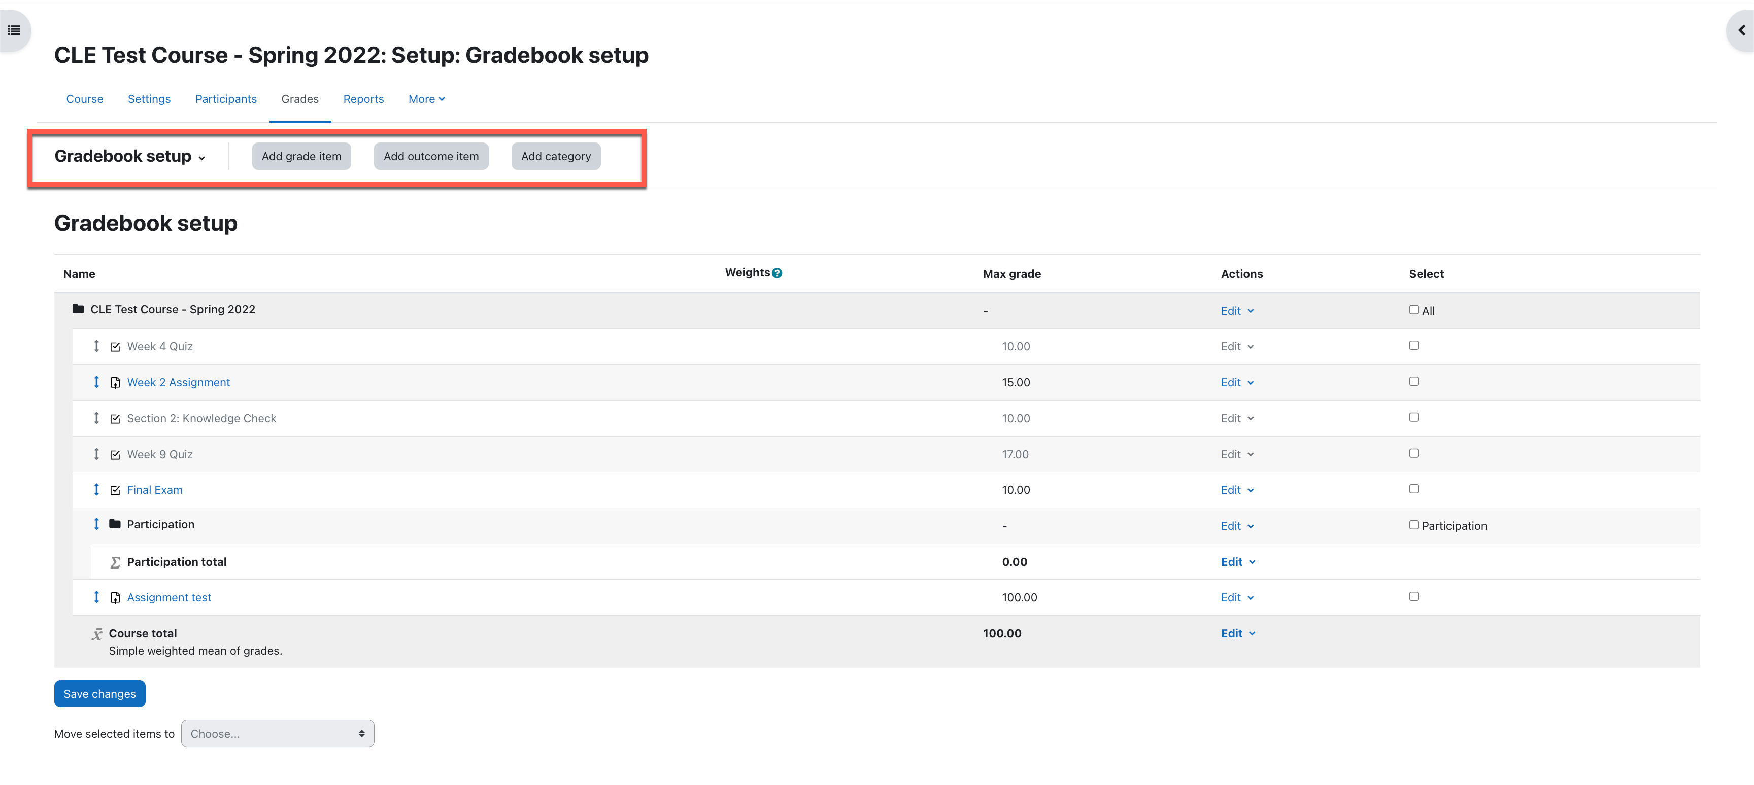Open the block drawer arrow icon
1754x785 pixels.
click(x=1741, y=30)
